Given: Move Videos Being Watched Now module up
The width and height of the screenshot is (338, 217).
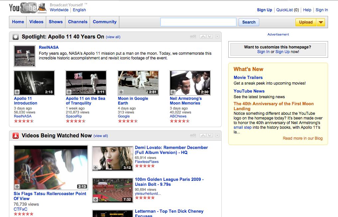Looking at the screenshot, I should tap(203, 135).
